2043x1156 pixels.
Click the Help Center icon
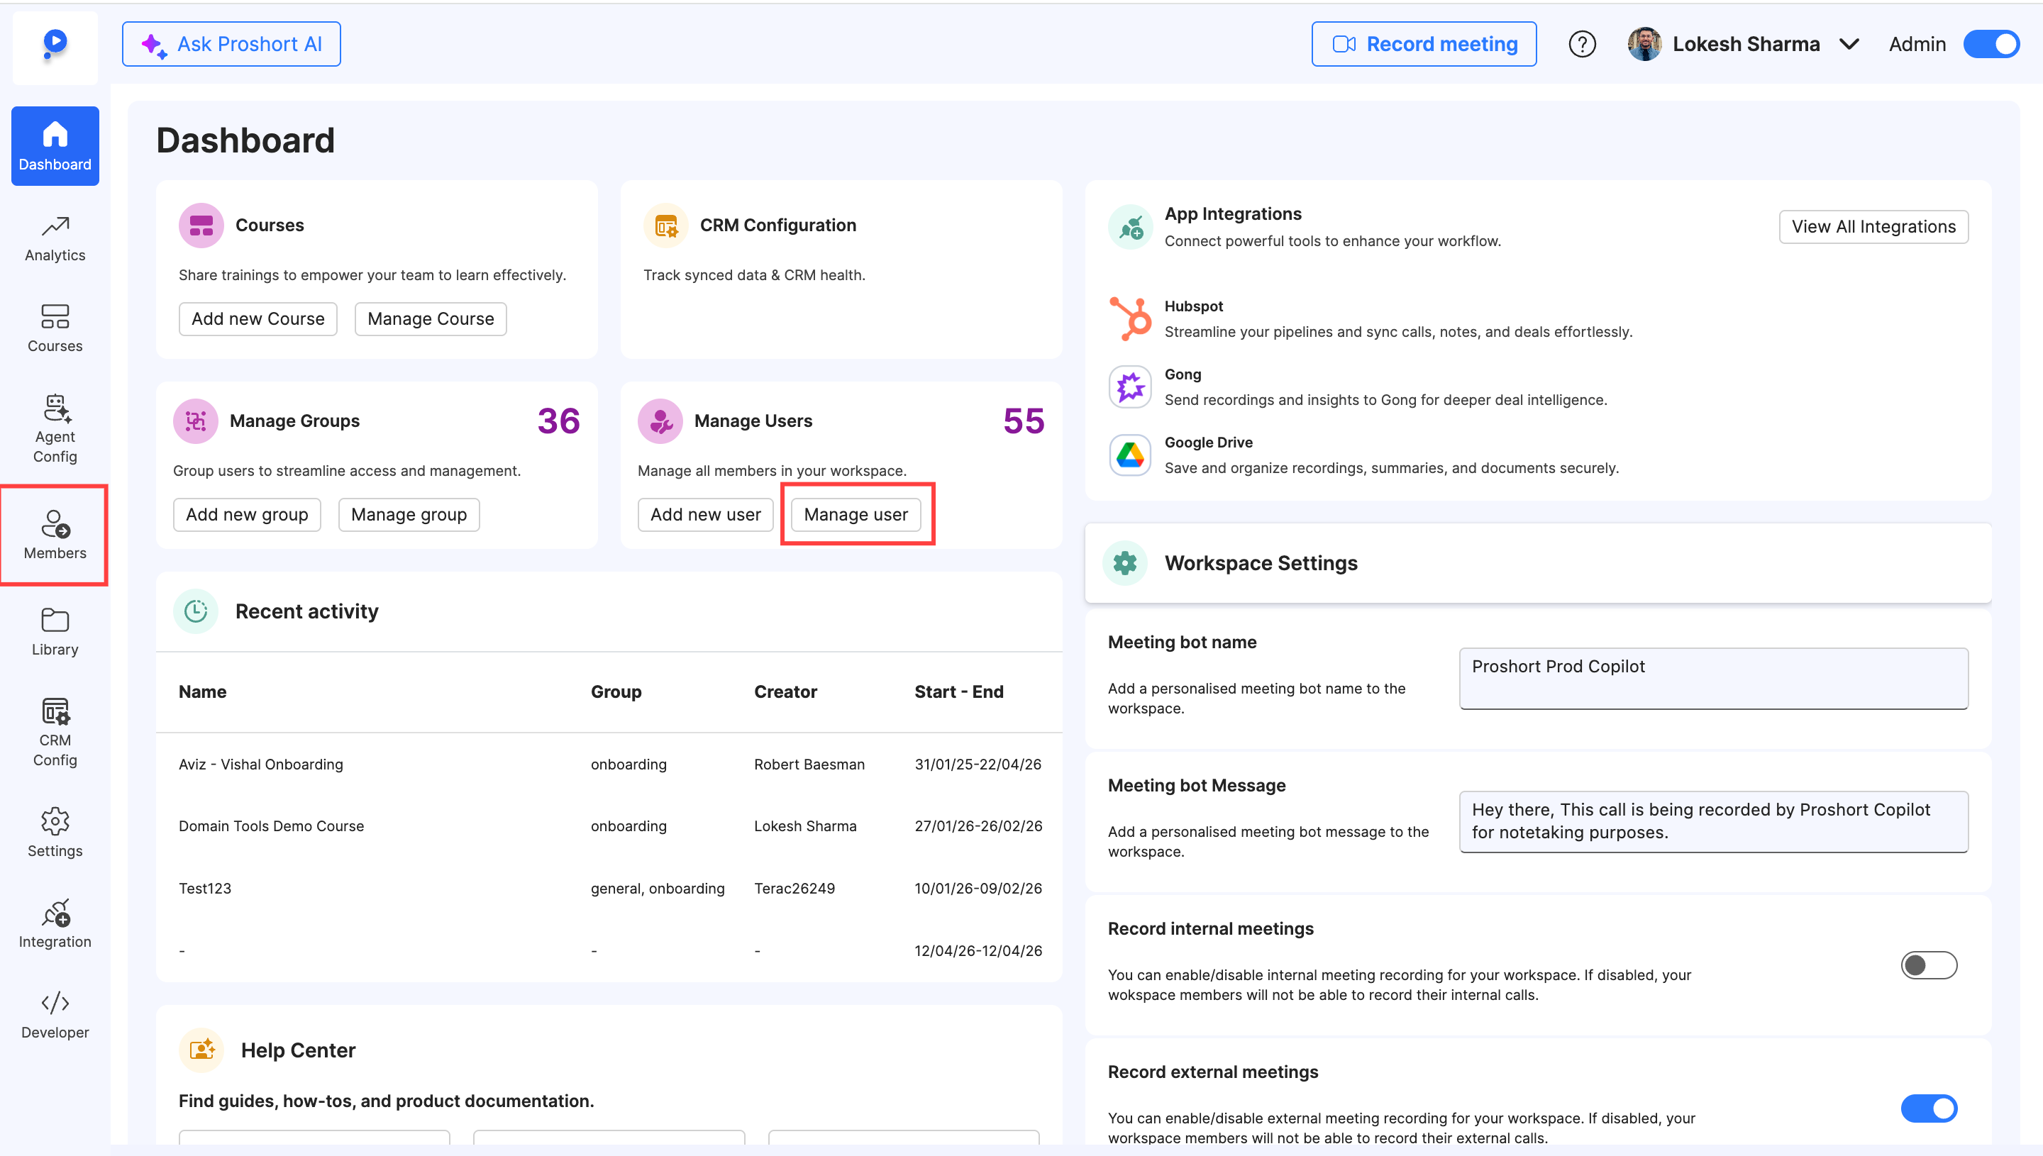click(x=201, y=1050)
